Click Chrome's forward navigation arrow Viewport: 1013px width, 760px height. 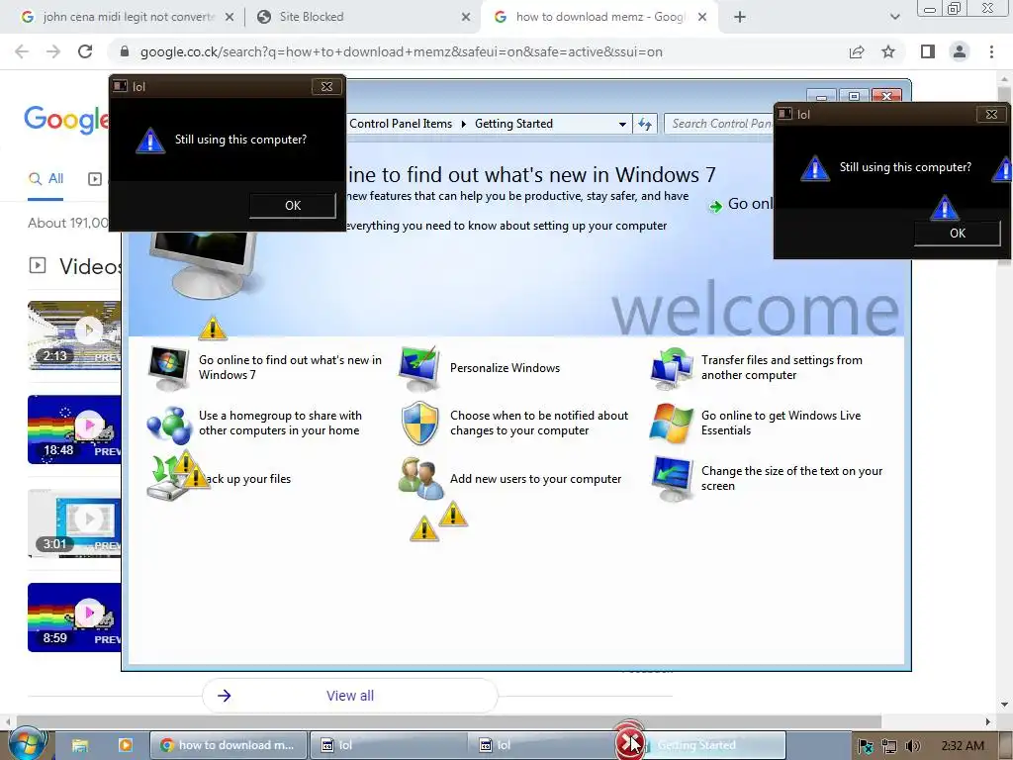pos(53,51)
